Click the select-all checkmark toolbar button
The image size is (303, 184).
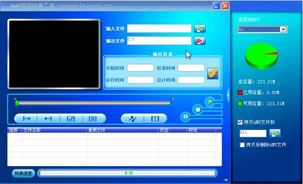(71, 118)
